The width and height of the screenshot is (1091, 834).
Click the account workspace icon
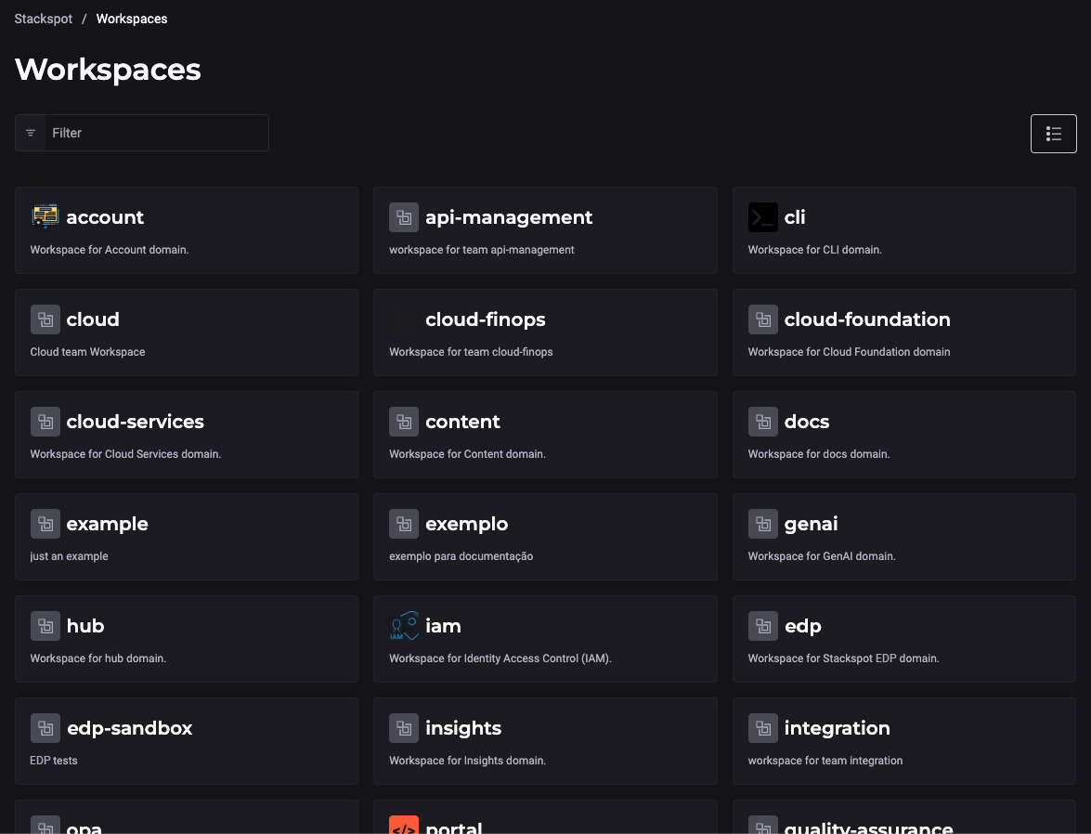coord(45,216)
